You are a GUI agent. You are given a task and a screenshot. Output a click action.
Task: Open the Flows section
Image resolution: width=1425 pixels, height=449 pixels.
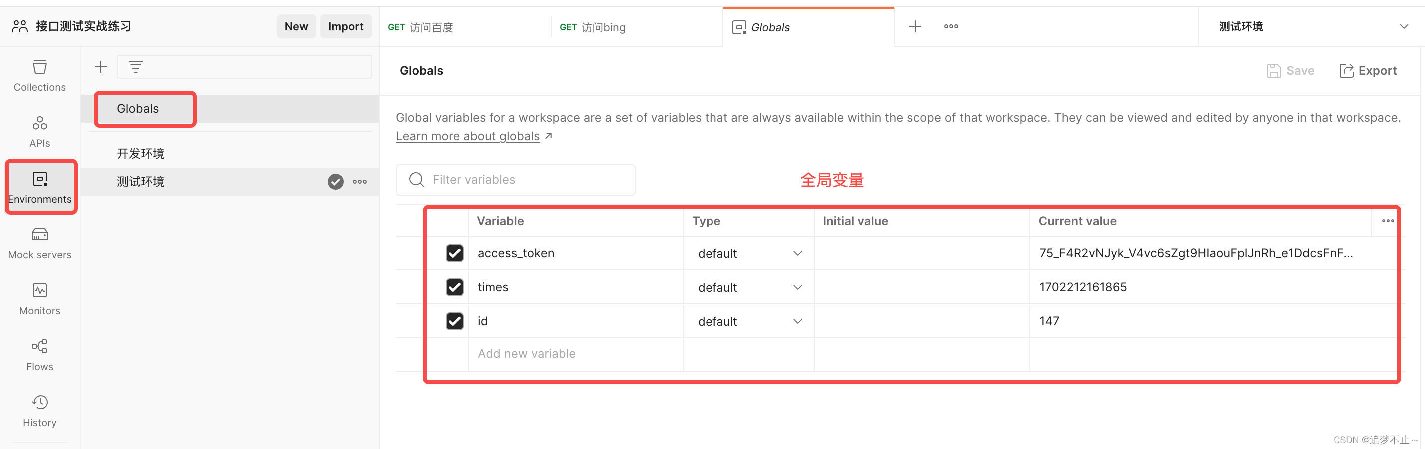coord(40,355)
